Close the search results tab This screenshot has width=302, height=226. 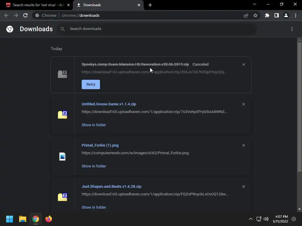(x=68, y=5)
